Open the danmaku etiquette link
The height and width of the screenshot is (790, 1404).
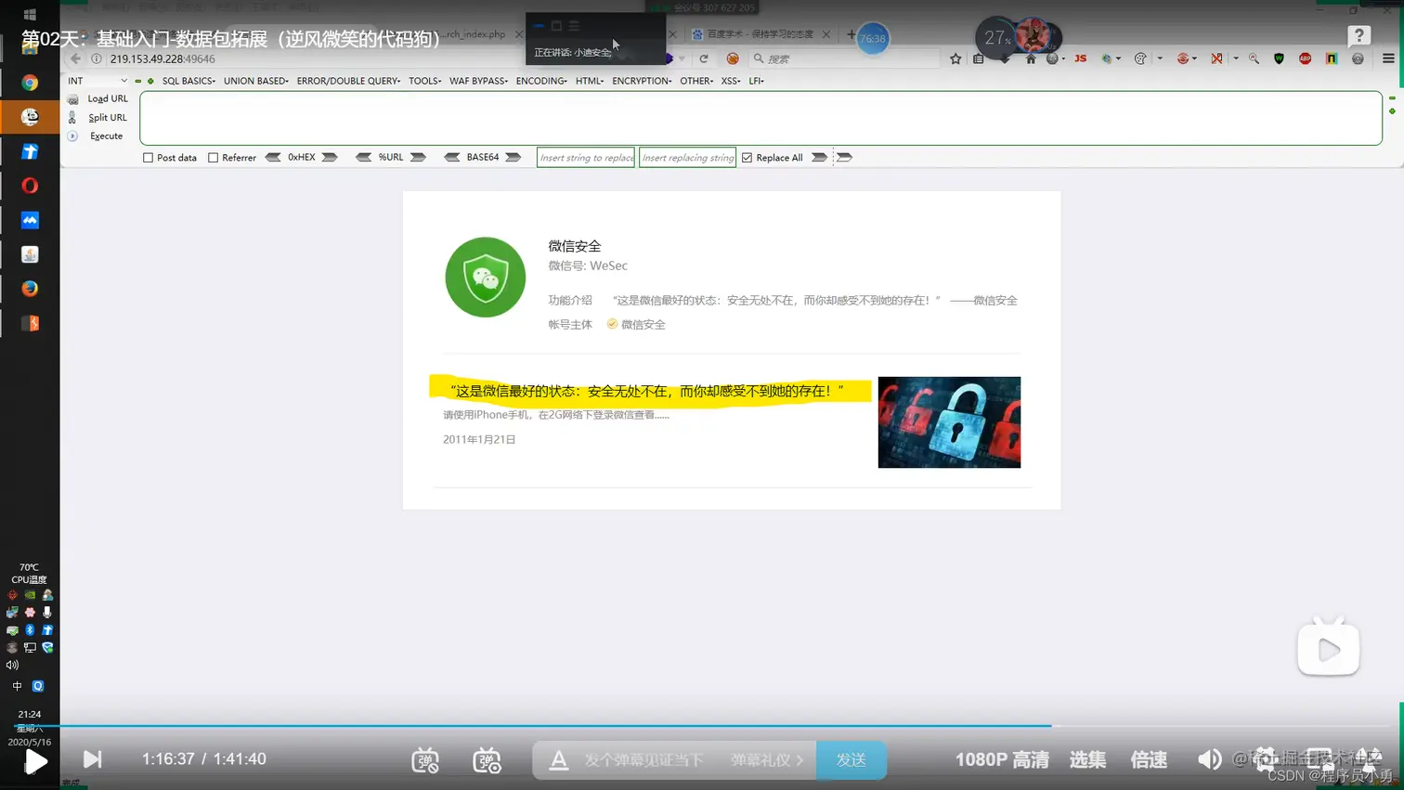(x=766, y=760)
